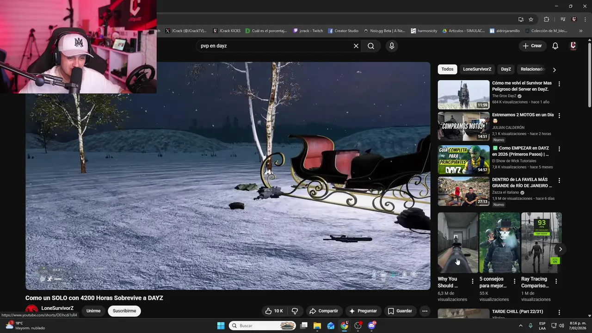Screen dimensions: 592x333
Task: Select the LoneSurvivorZ filter chip
Action: coord(477,69)
